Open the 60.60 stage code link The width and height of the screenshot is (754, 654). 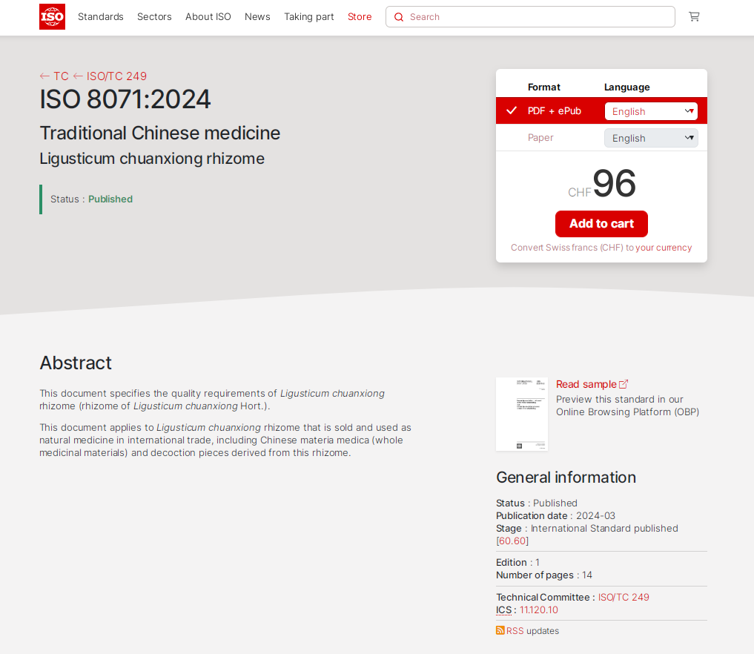512,541
